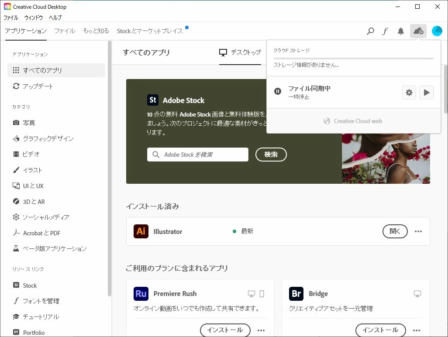Open the account profile avatar

pyautogui.click(x=437, y=31)
